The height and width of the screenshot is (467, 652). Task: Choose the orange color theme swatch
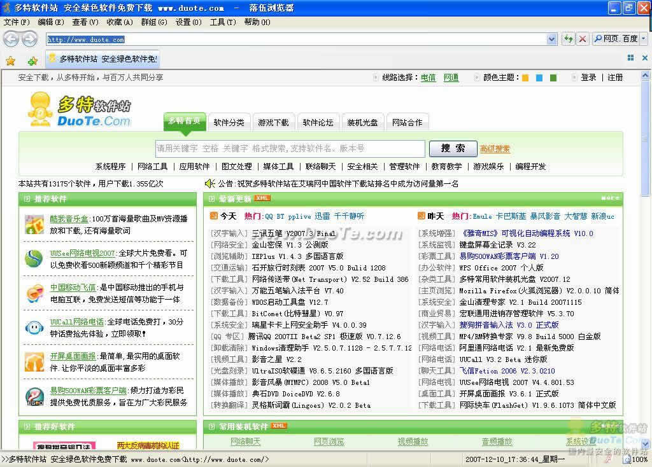pyautogui.click(x=525, y=78)
